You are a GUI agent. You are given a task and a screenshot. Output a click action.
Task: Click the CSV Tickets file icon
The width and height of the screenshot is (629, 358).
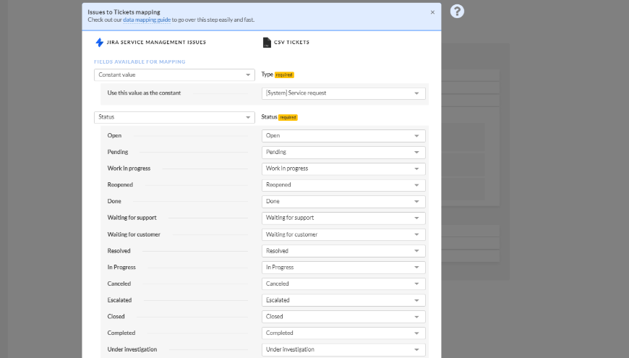(x=267, y=43)
